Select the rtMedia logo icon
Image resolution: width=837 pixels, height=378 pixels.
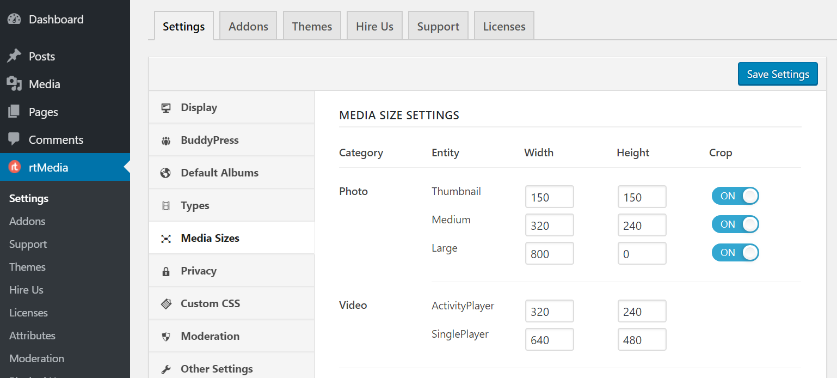[x=13, y=167]
